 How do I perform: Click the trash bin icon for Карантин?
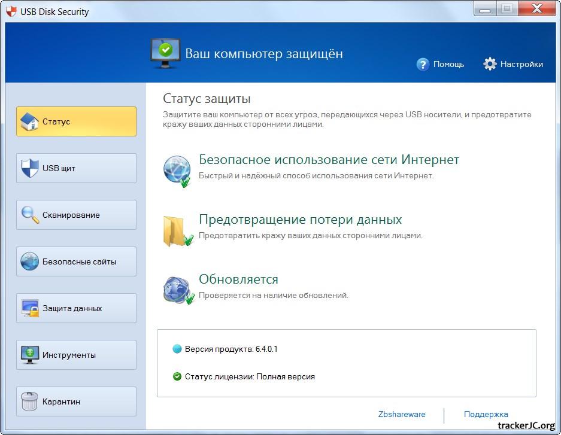30,401
